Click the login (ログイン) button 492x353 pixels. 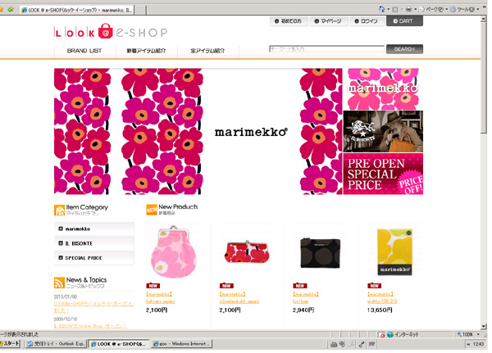[366, 20]
